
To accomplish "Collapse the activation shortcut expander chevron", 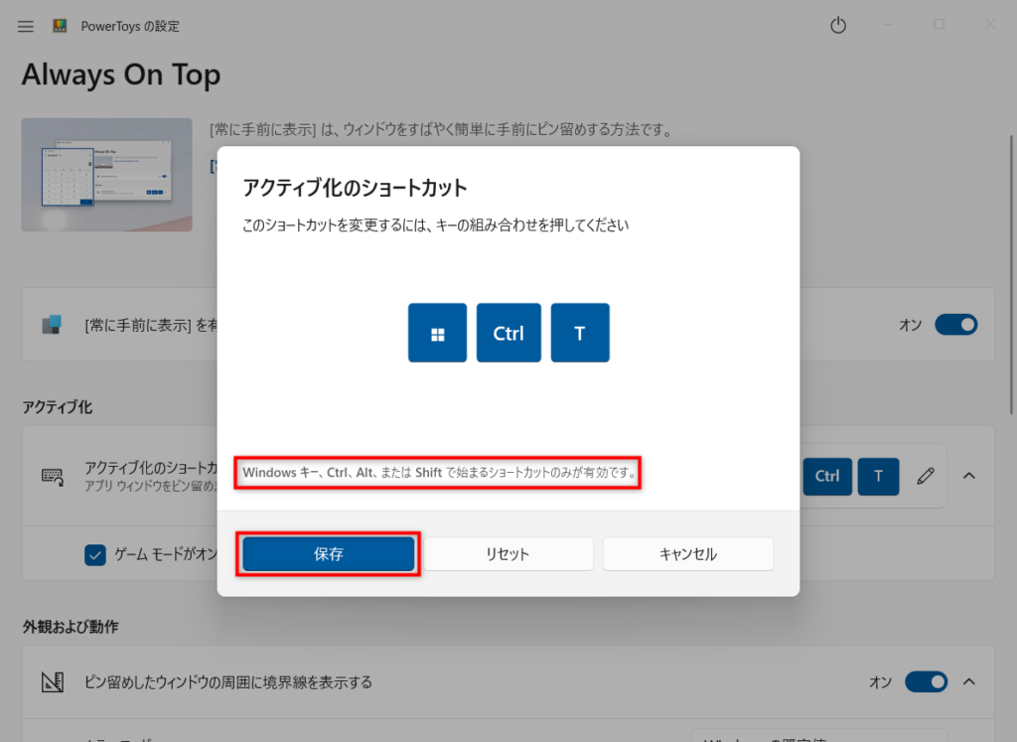I will click(969, 476).
